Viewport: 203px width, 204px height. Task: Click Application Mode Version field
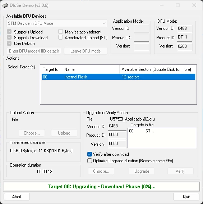[142, 47]
